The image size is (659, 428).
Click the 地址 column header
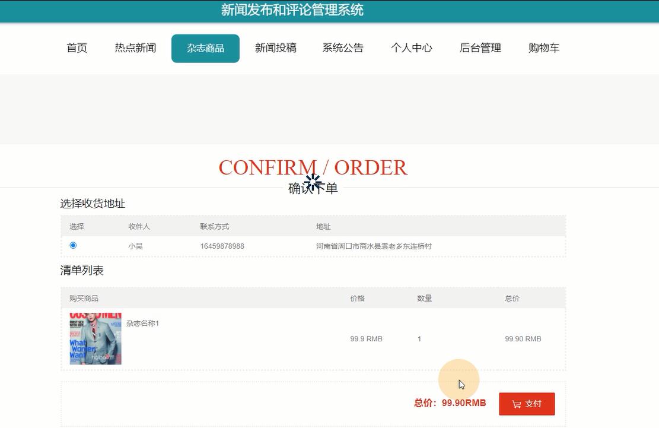tap(323, 227)
